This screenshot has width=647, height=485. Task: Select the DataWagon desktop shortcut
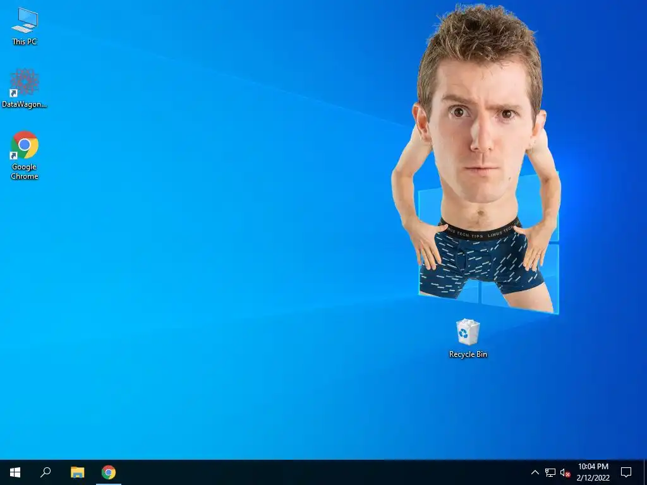pos(25,88)
